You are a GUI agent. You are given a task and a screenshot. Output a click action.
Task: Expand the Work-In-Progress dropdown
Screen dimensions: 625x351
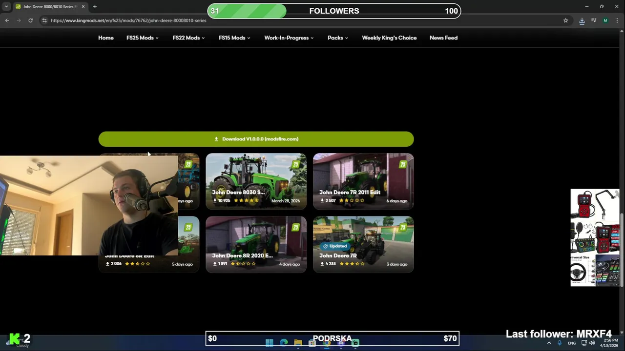pos(289,38)
